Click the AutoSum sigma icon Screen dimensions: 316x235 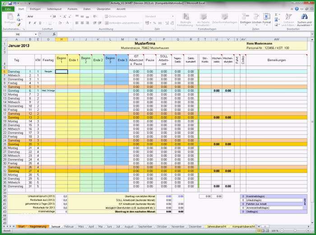[x=276, y=15]
